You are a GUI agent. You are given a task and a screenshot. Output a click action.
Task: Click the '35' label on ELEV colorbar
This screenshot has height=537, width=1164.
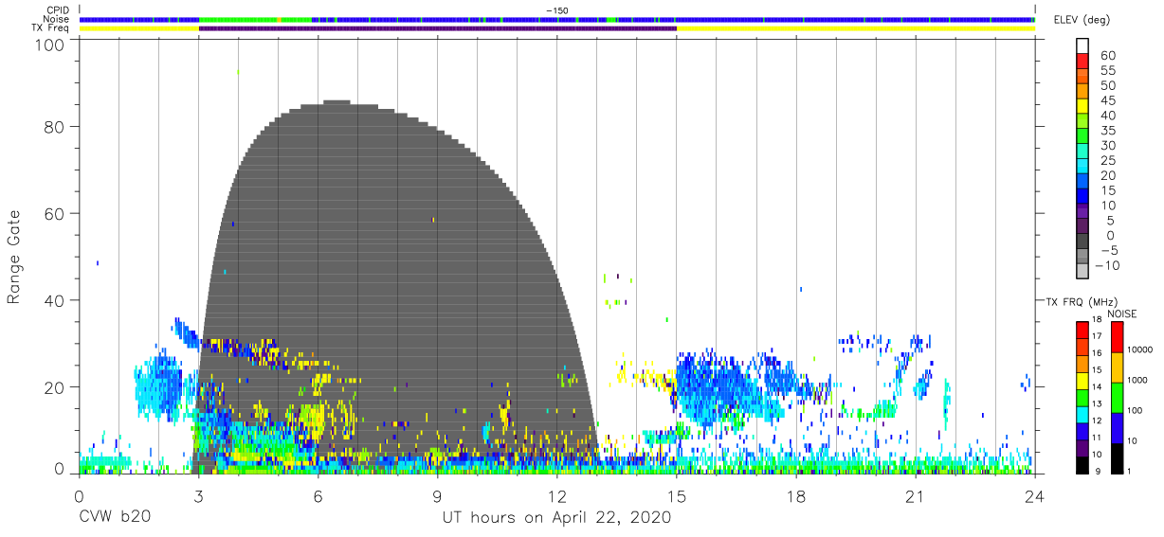tap(1108, 131)
